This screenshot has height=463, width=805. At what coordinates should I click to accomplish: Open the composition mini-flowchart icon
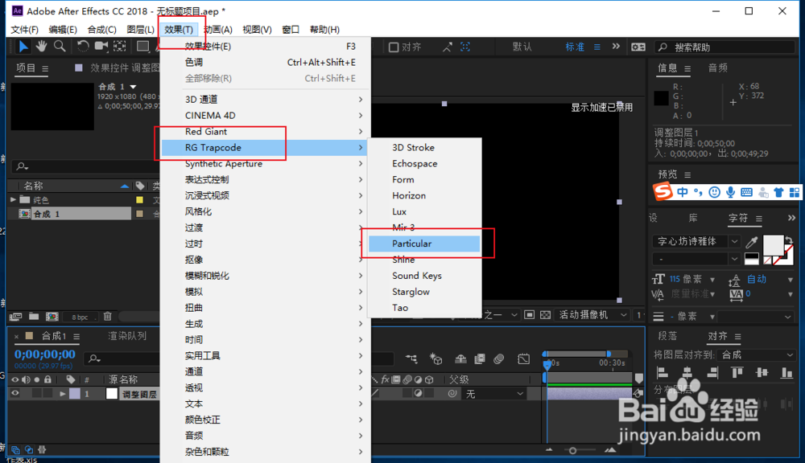[x=411, y=359]
